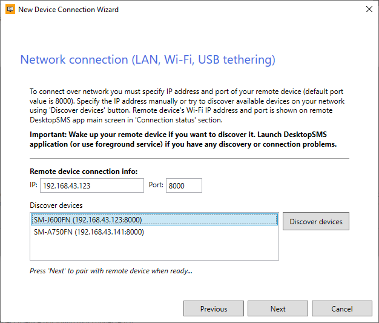Click the 'Remote device connection info:' label
This screenshot has width=379, height=323.
point(84,171)
